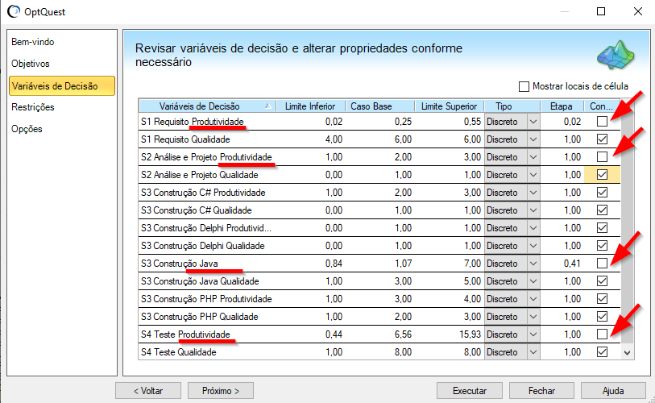Check the S1 Requisito Produtividade checkbox
655x403 pixels.
click(602, 122)
